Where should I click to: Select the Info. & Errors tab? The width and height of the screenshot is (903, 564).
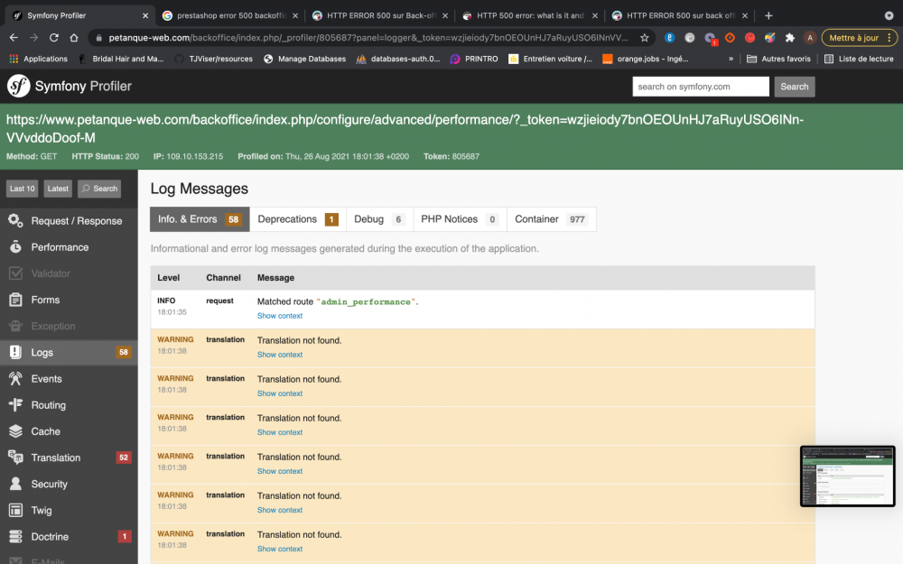tap(200, 219)
